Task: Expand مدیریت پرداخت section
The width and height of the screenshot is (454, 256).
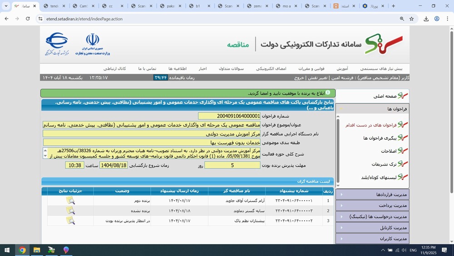Action: [x=372, y=206]
